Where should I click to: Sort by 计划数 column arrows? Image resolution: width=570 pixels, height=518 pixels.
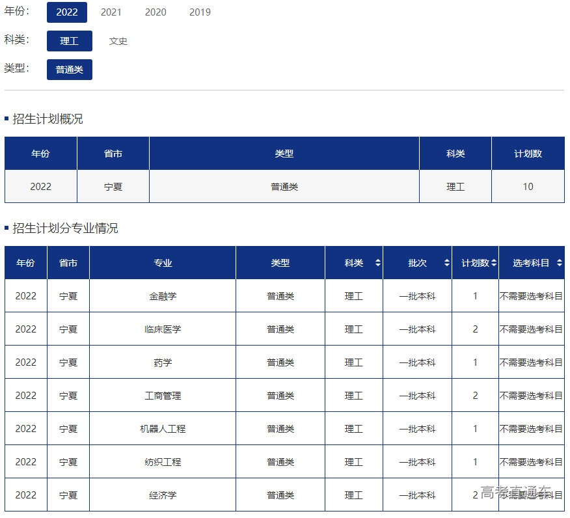pyautogui.click(x=494, y=263)
